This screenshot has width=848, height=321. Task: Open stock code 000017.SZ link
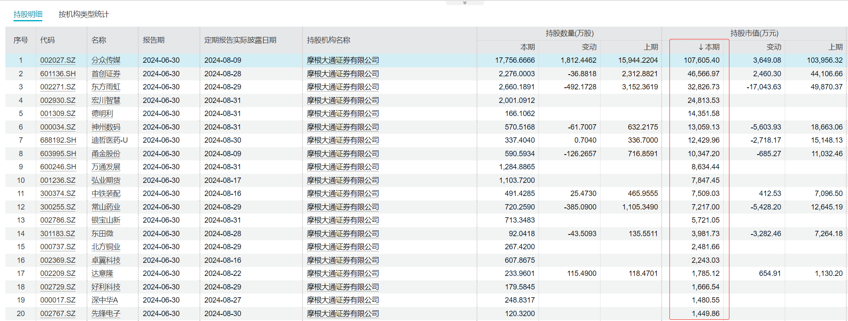[58, 300]
